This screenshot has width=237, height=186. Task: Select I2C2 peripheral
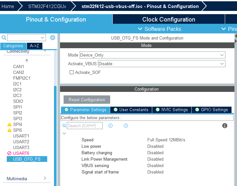coord(17,90)
